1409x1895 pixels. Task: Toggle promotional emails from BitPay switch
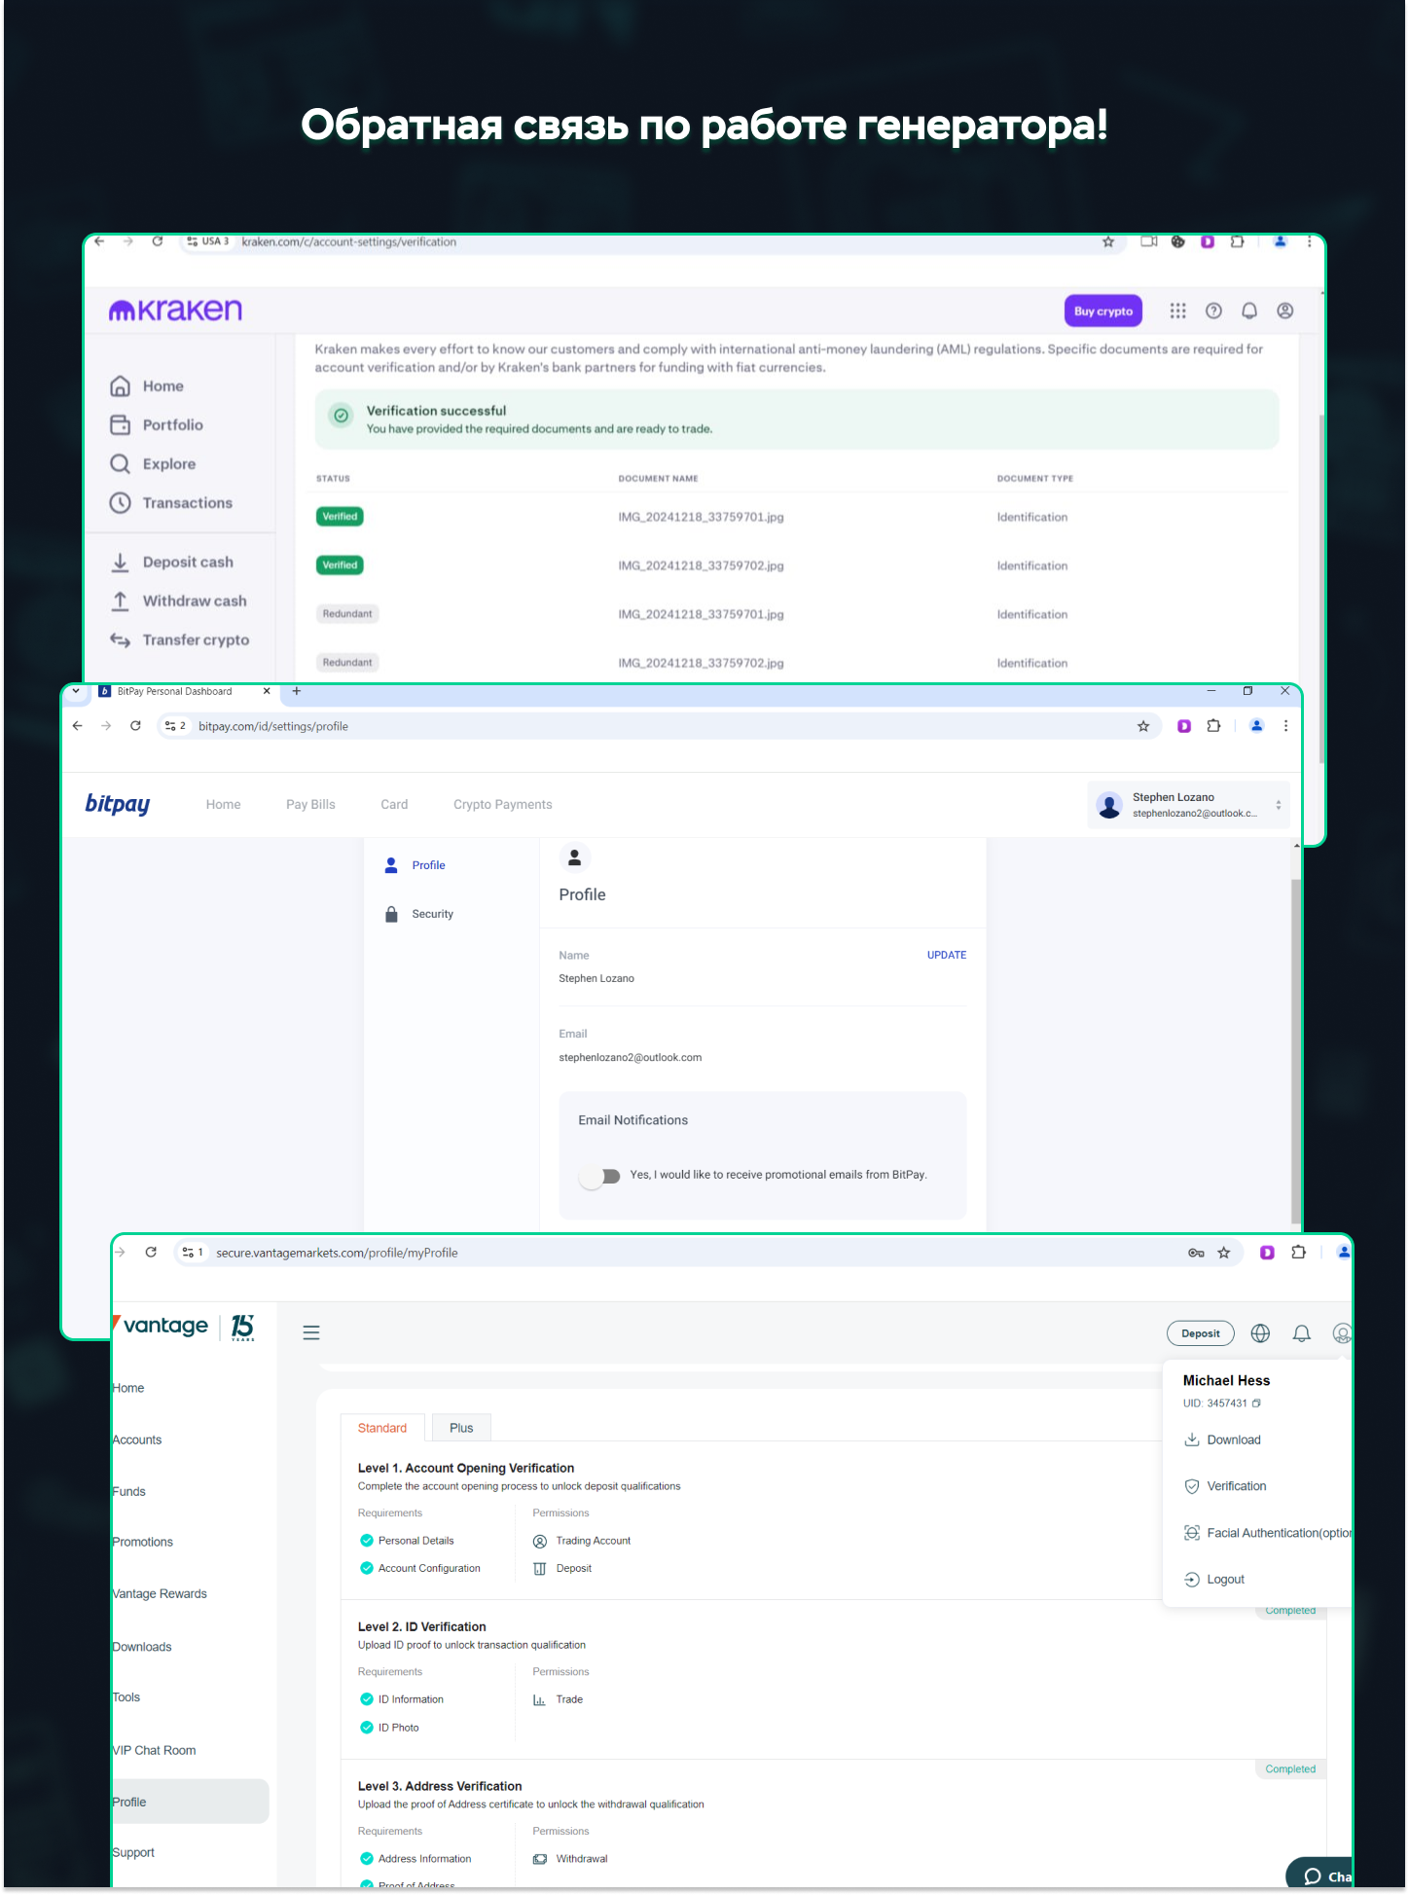pos(600,1176)
